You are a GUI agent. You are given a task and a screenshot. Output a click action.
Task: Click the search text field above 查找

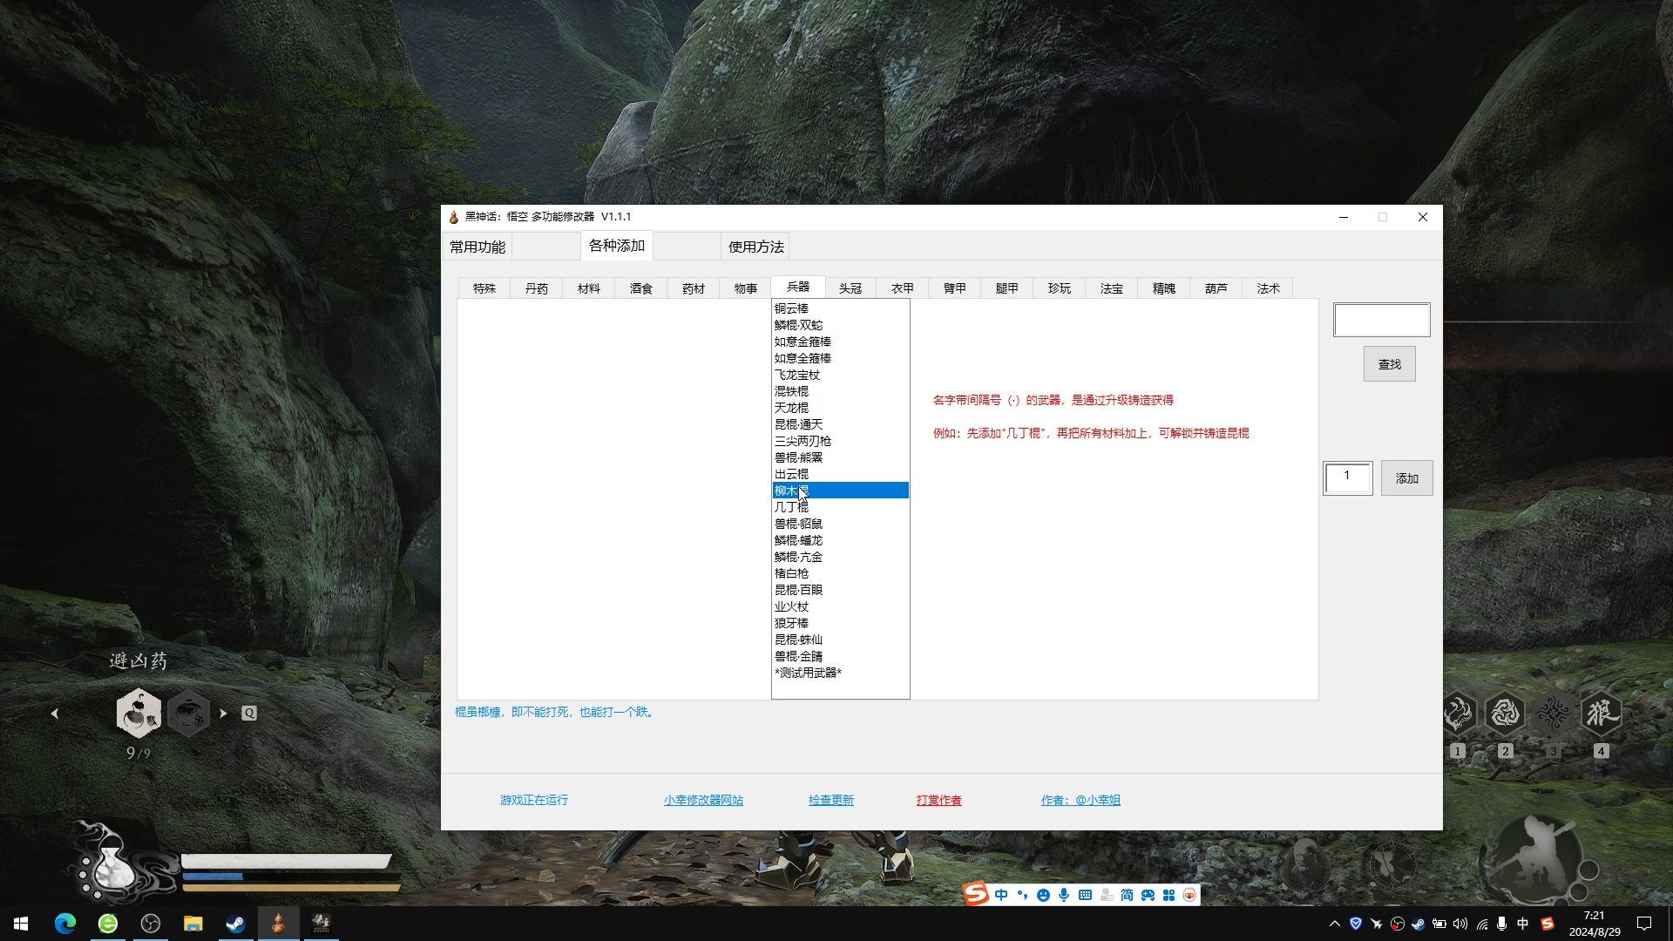[x=1381, y=320]
